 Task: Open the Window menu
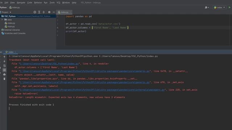tap(66, 3)
